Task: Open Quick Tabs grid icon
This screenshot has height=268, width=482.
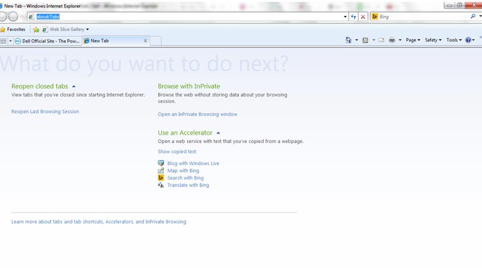Action: click(x=3, y=41)
